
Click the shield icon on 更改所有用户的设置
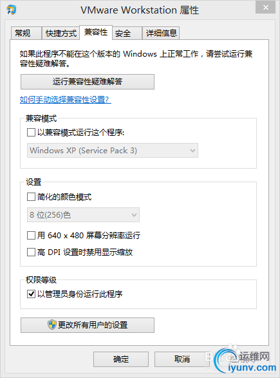click(x=51, y=325)
